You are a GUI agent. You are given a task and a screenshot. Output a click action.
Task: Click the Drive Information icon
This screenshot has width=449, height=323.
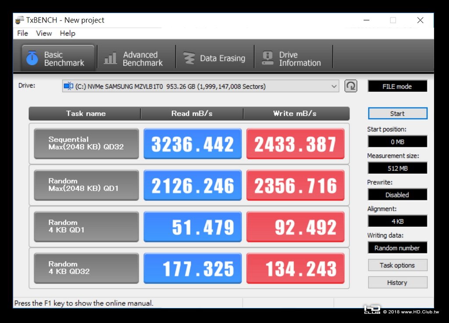click(x=268, y=58)
